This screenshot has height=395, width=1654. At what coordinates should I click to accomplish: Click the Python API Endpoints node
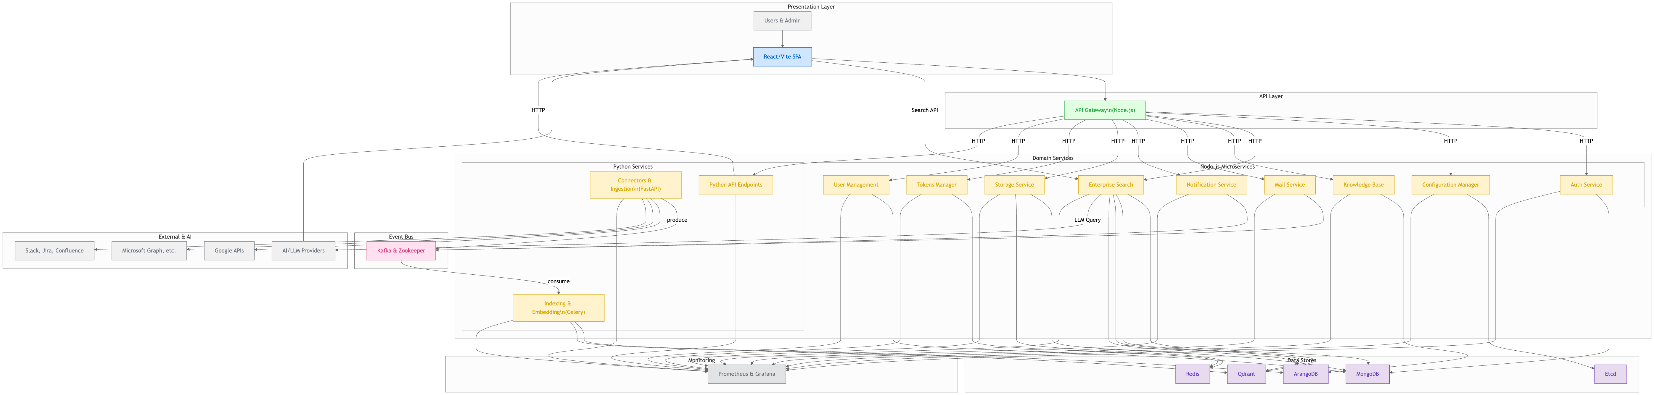[x=735, y=185]
